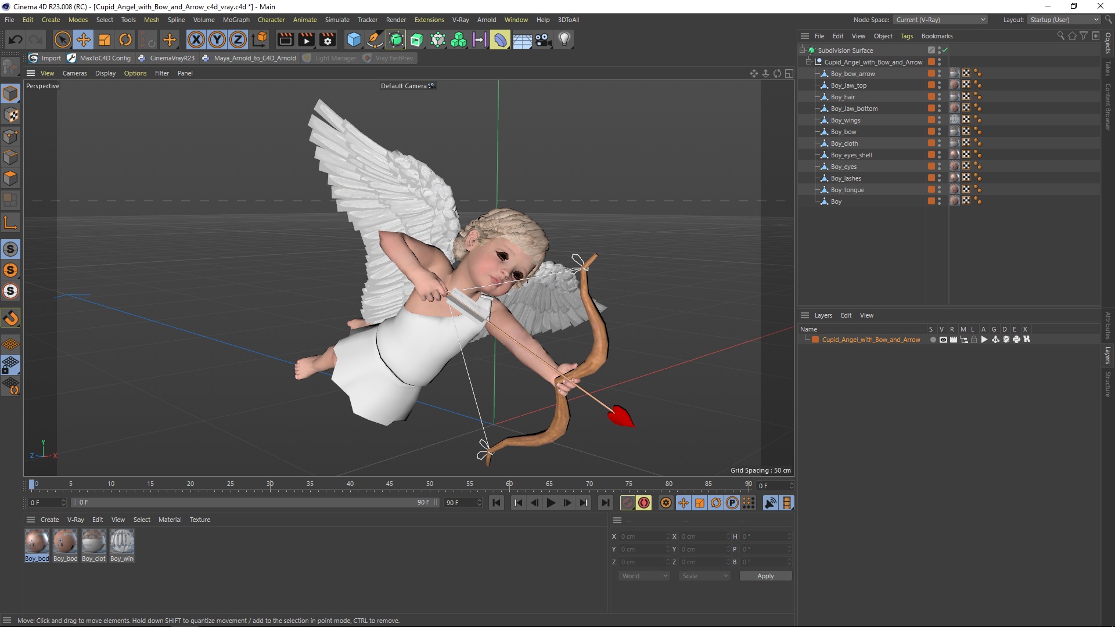Toggle Z axis lock
The image size is (1115, 627).
238,39
